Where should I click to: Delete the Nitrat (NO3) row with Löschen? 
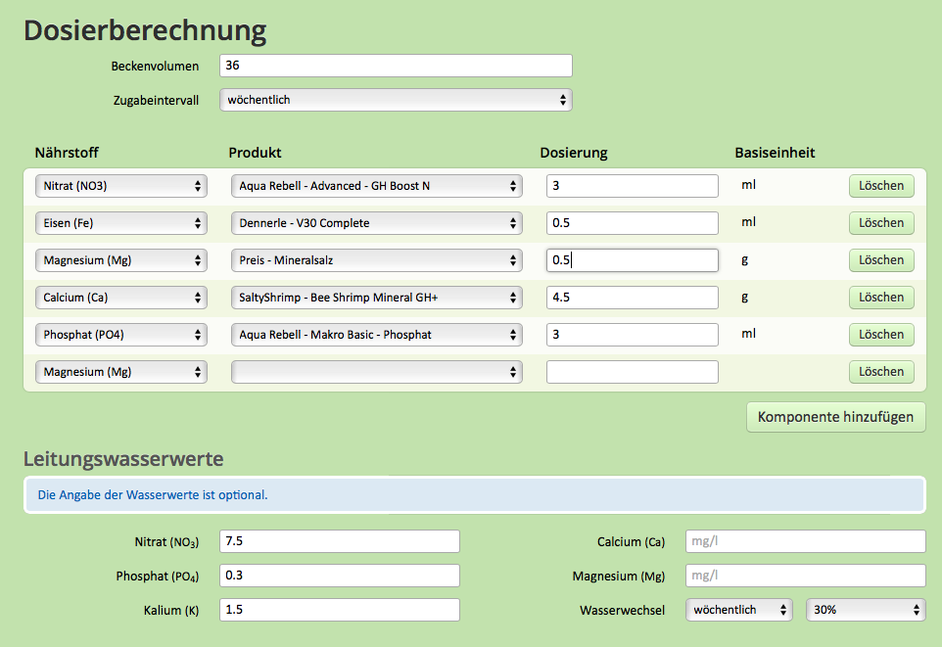click(881, 186)
